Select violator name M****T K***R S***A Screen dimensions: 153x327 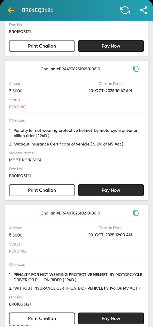[x=25, y=160]
